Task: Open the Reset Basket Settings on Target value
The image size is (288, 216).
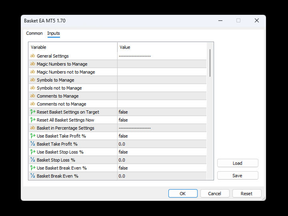Action: tap(162, 112)
